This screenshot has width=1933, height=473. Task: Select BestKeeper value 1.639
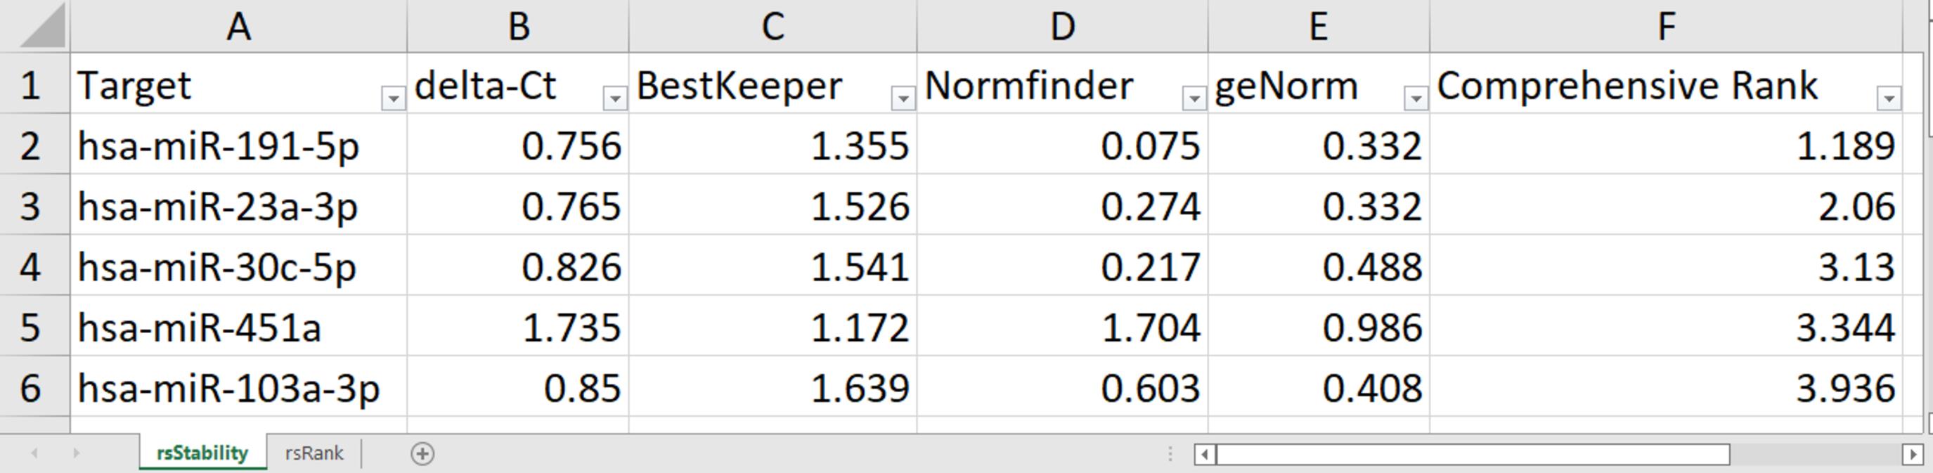(x=772, y=387)
